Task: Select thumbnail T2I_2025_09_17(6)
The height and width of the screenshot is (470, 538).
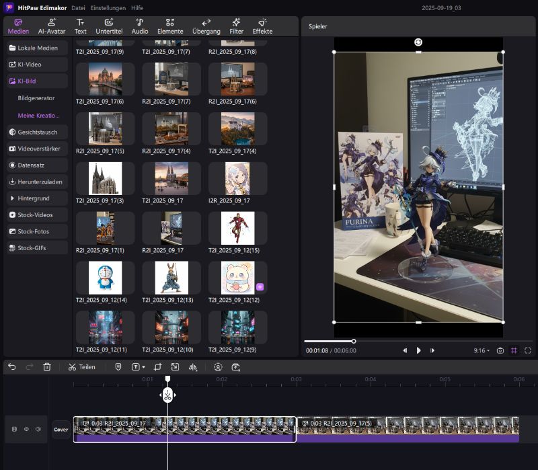Action: 105,79
